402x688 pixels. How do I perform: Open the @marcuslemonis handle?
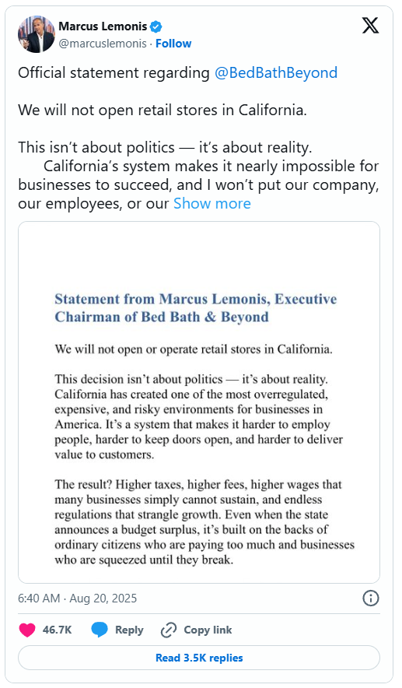tap(103, 44)
